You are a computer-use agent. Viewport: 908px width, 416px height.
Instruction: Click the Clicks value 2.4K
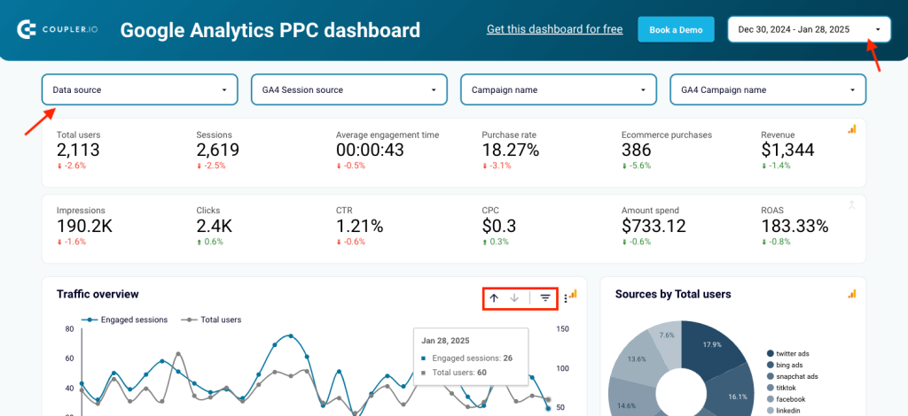click(x=215, y=226)
